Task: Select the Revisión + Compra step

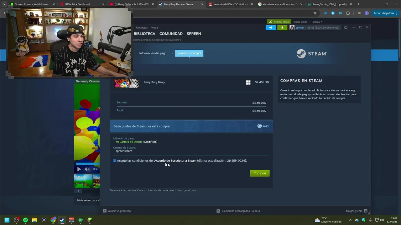Action: click(x=189, y=53)
